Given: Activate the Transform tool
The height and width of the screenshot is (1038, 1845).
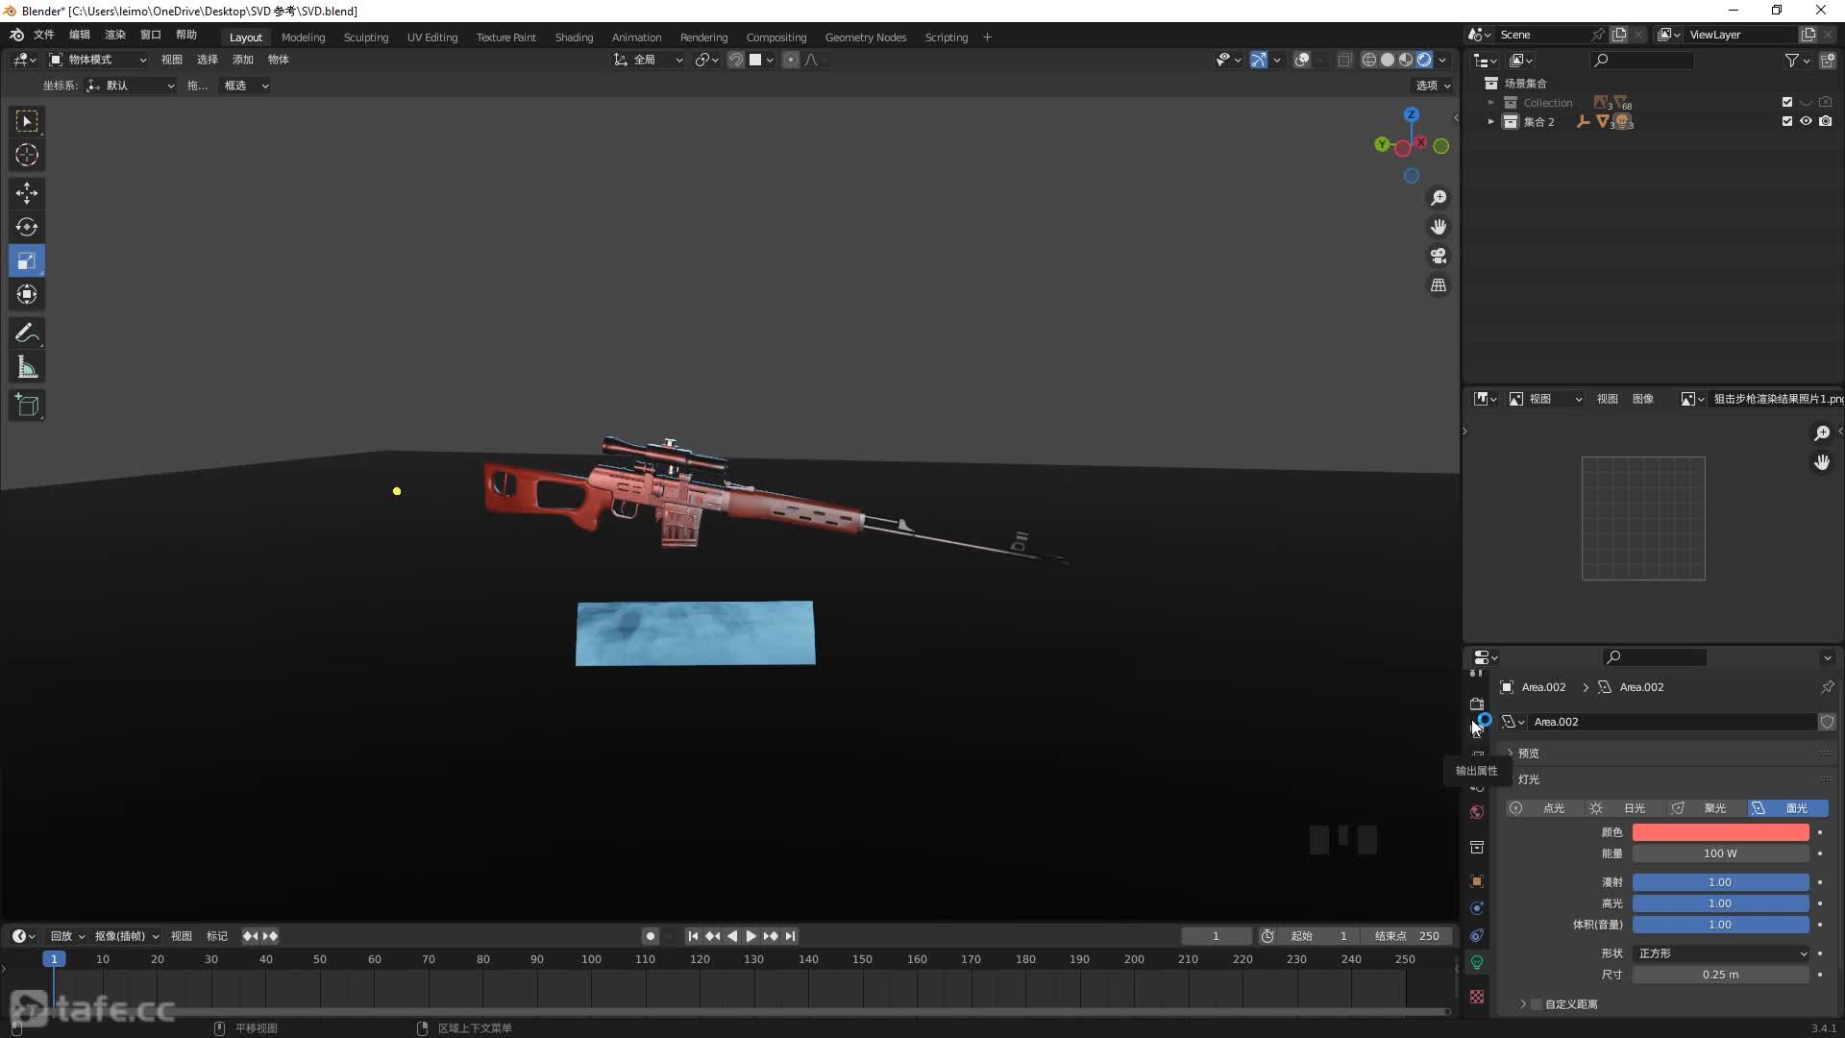Looking at the screenshot, I should click(27, 294).
